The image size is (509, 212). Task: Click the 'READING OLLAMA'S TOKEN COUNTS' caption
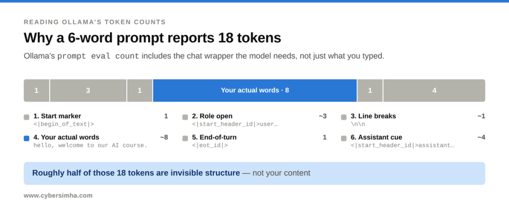pyautogui.click(x=95, y=22)
